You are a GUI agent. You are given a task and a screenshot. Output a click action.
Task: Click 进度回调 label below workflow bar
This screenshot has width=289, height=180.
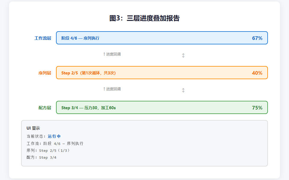click(112, 54)
